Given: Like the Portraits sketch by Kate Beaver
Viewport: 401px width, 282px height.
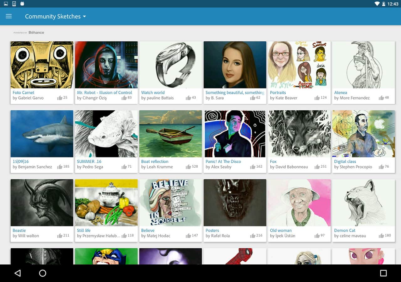Looking at the screenshot, I should click(317, 98).
